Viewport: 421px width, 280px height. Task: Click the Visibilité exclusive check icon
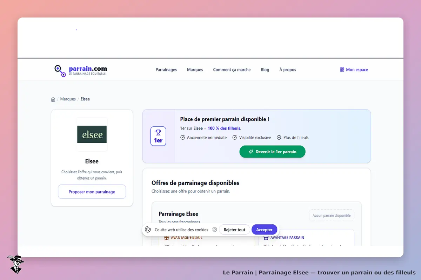(235, 138)
